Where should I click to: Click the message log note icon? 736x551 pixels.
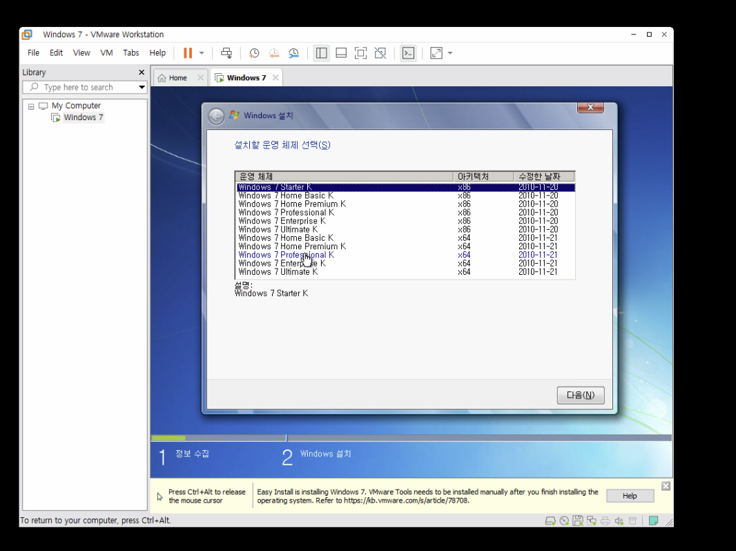pyautogui.click(x=653, y=521)
